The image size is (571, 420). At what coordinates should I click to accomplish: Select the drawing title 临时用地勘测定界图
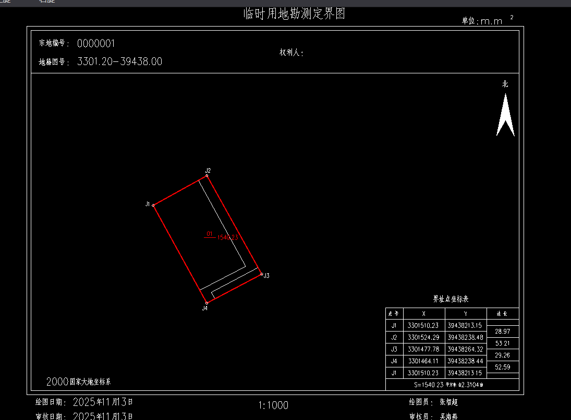pyautogui.click(x=294, y=14)
